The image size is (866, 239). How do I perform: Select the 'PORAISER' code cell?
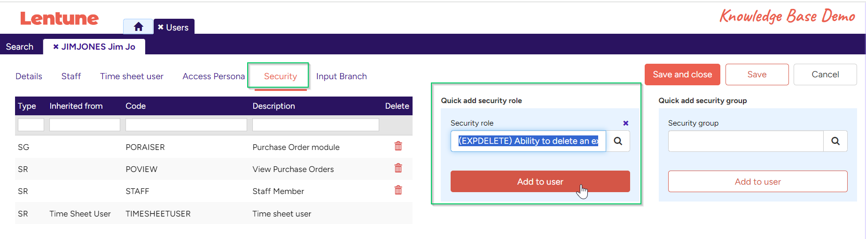click(x=145, y=147)
